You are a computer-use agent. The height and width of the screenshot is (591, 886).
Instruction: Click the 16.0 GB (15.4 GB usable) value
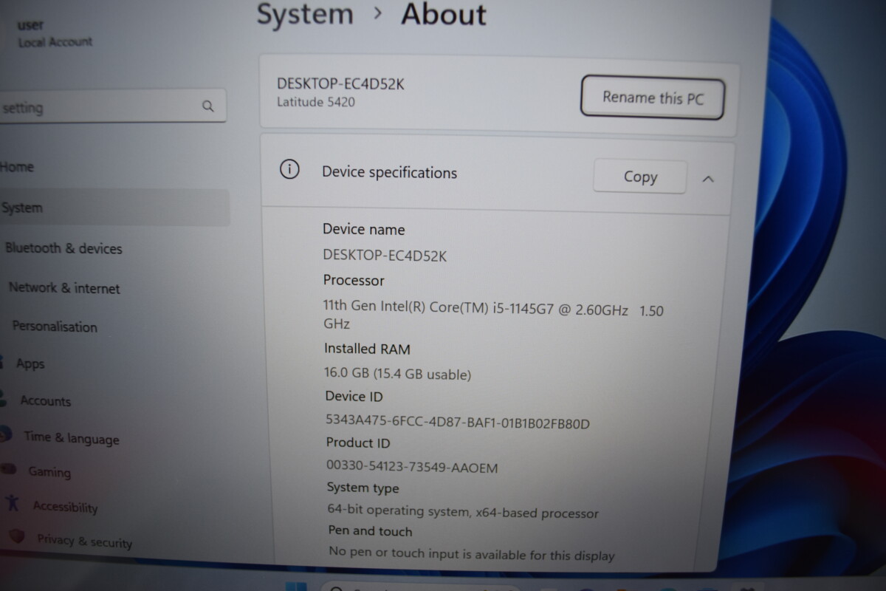coord(397,374)
